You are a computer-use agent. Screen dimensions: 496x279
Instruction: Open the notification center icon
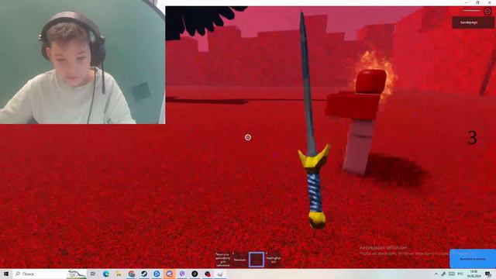(488, 274)
